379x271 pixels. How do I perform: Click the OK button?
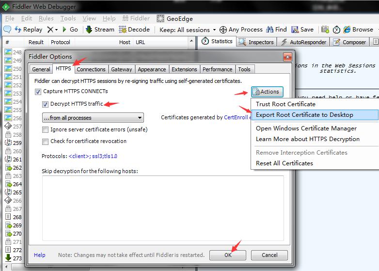click(x=228, y=255)
